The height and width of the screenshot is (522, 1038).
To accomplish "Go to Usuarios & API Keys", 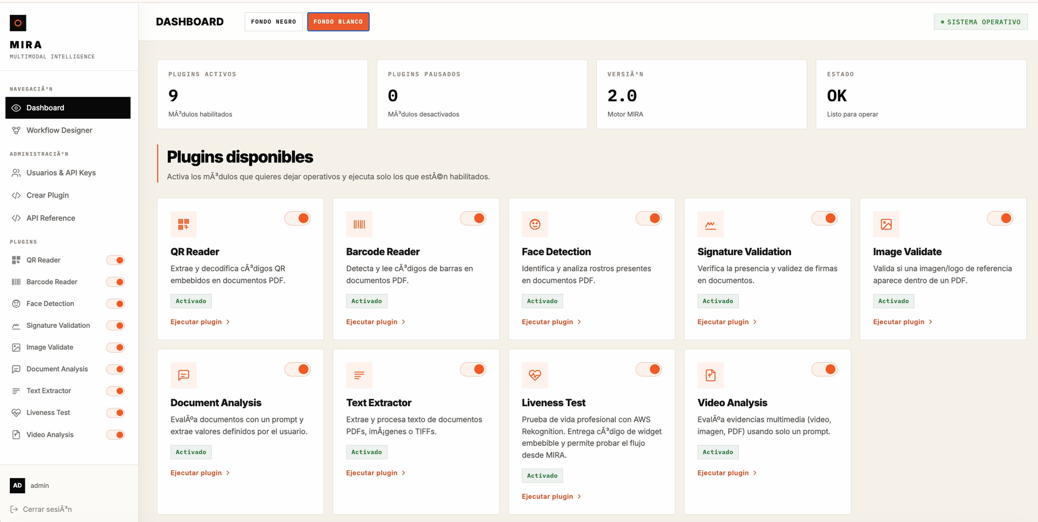I will click(x=68, y=173).
